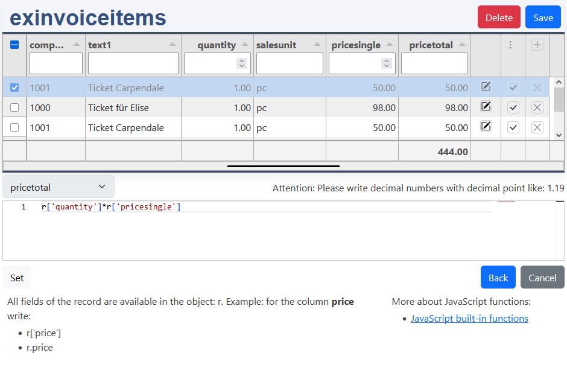
Task: Open three-dot column options menu
Action: pyautogui.click(x=510, y=45)
